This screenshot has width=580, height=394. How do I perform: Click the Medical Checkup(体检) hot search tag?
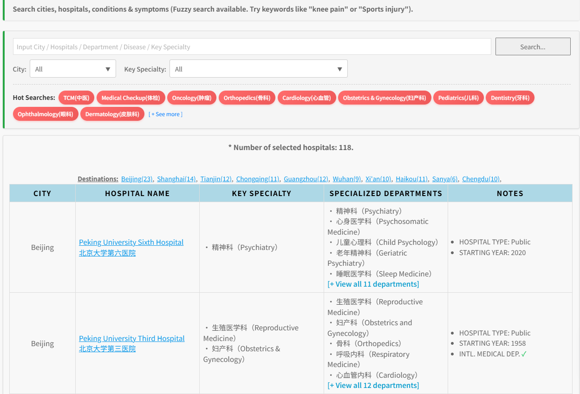pyautogui.click(x=130, y=98)
